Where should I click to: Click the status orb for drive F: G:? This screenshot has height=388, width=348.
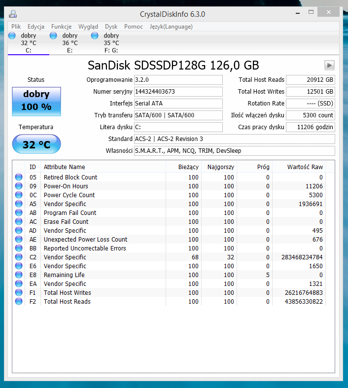[95, 35]
